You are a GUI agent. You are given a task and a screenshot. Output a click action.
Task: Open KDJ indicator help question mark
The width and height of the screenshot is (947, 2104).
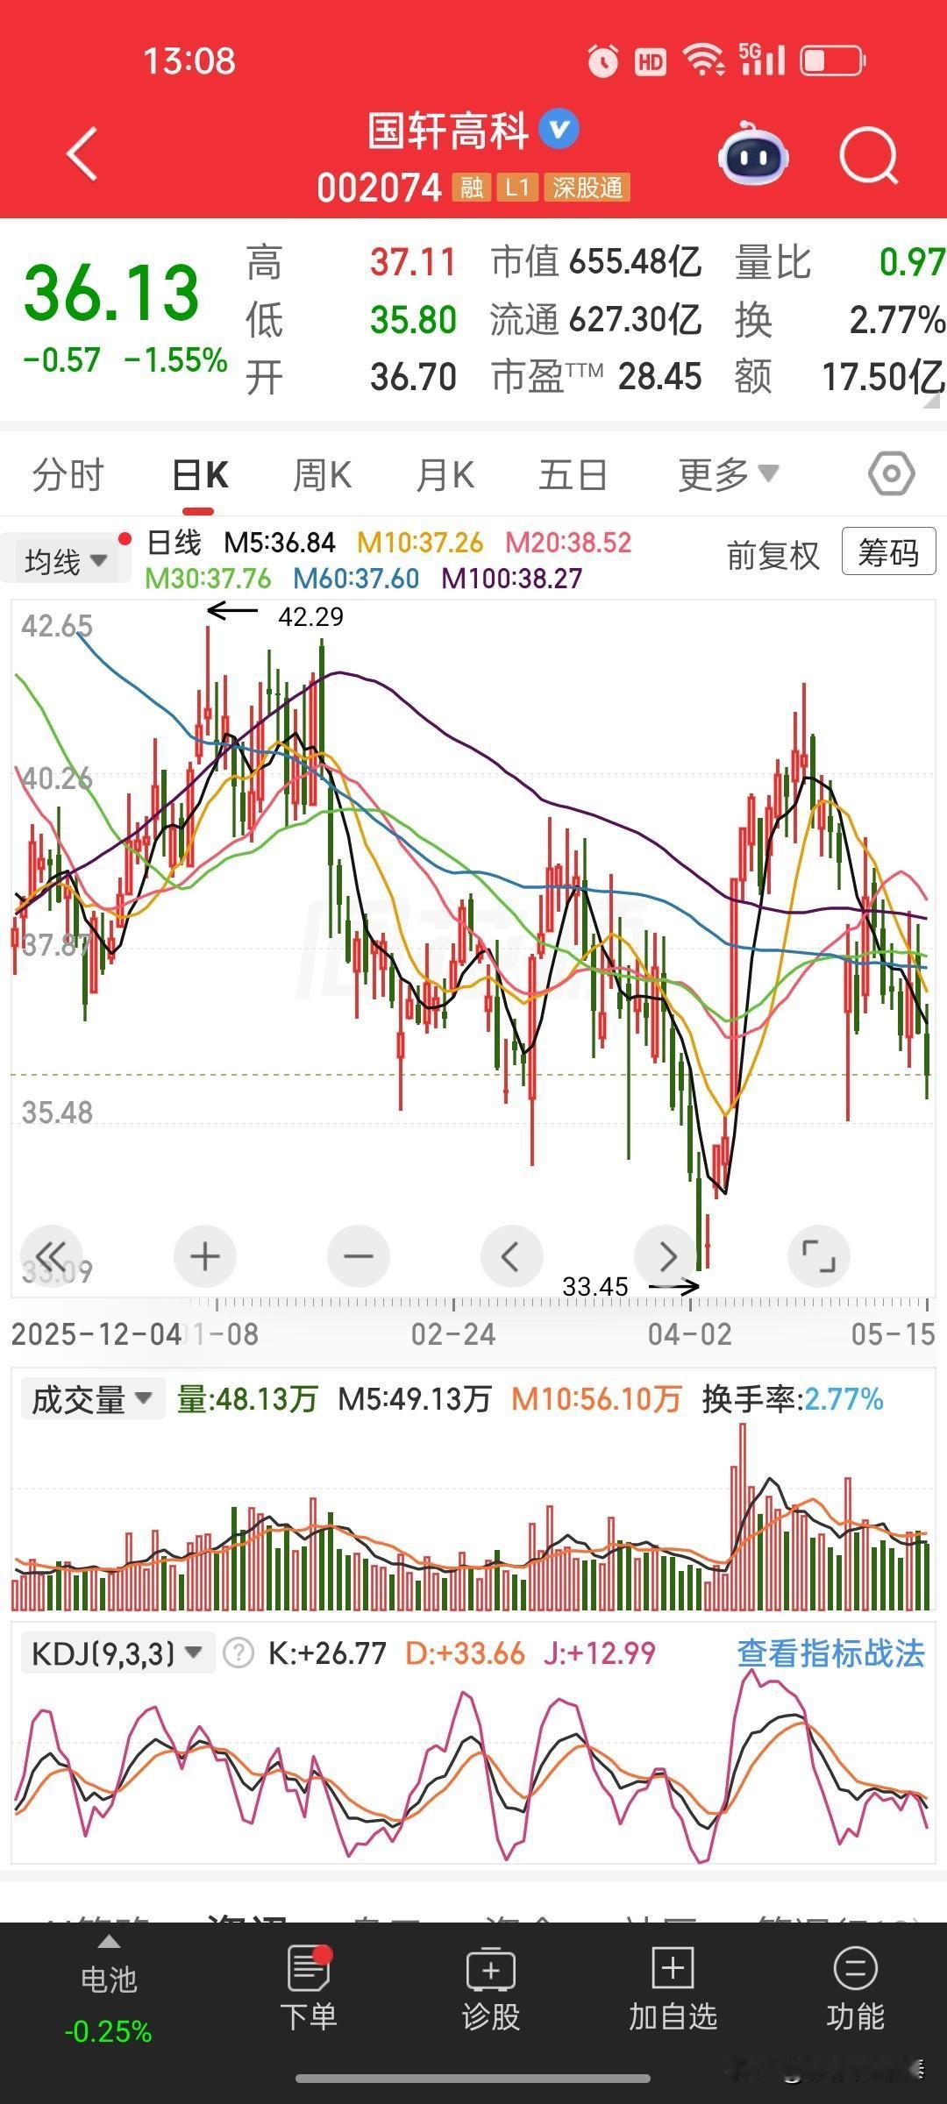pos(238,1654)
